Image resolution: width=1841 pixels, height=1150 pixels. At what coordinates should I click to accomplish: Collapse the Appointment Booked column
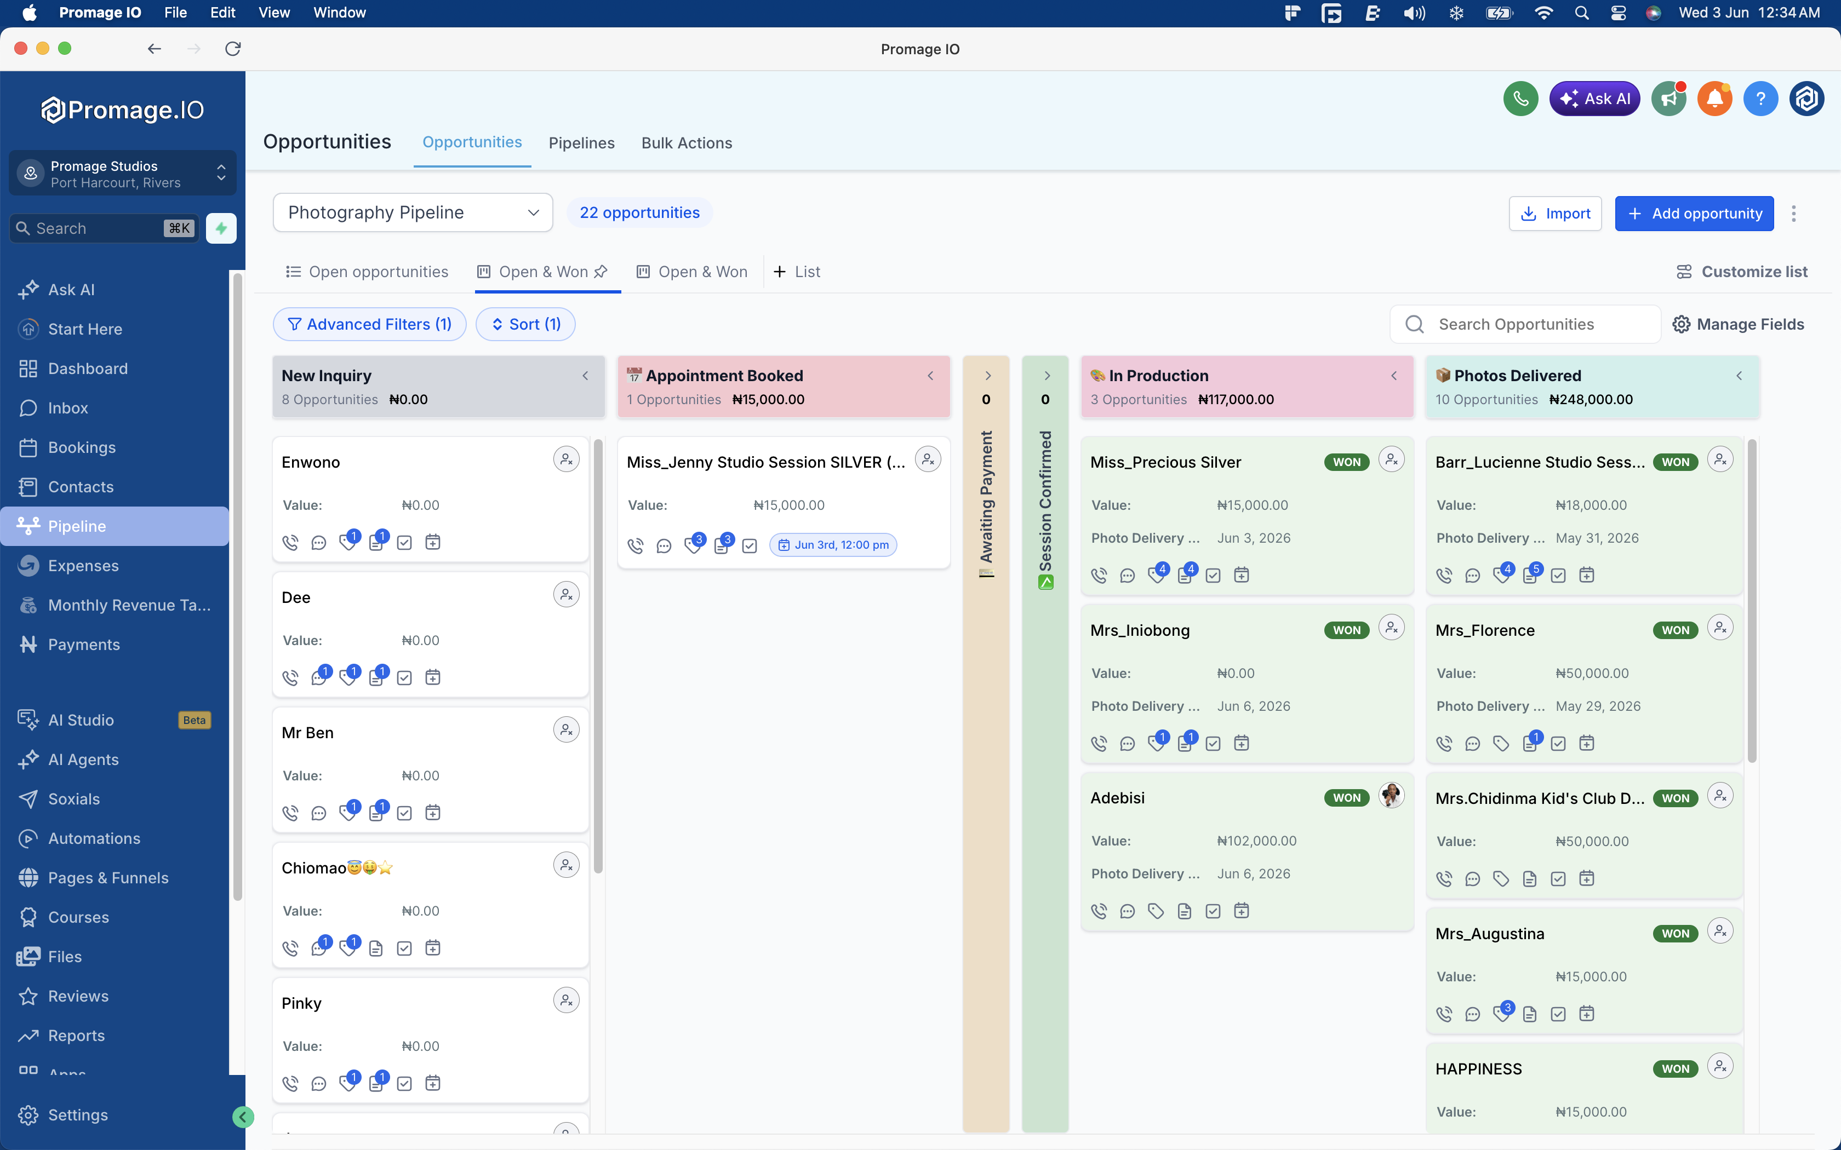930,376
